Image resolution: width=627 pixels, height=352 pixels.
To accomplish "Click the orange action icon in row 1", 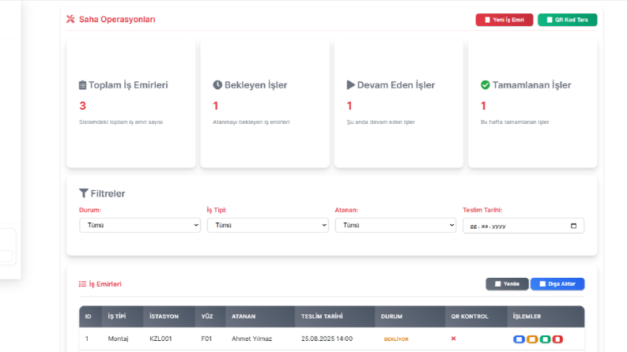I will pyautogui.click(x=532, y=339).
